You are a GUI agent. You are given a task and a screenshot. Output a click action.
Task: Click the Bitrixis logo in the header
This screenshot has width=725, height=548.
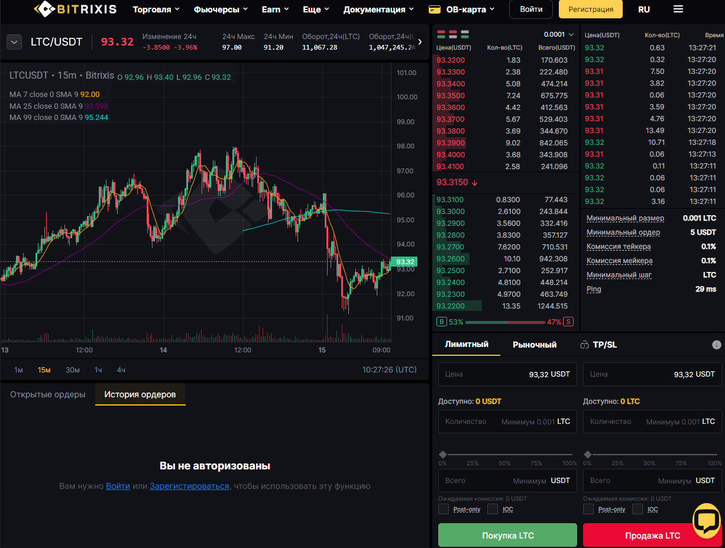click(75, 9)
